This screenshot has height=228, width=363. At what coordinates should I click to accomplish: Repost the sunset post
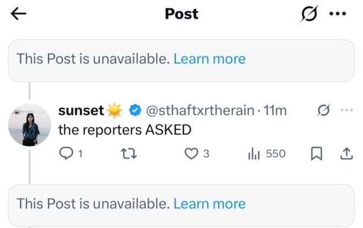(129, 153)
